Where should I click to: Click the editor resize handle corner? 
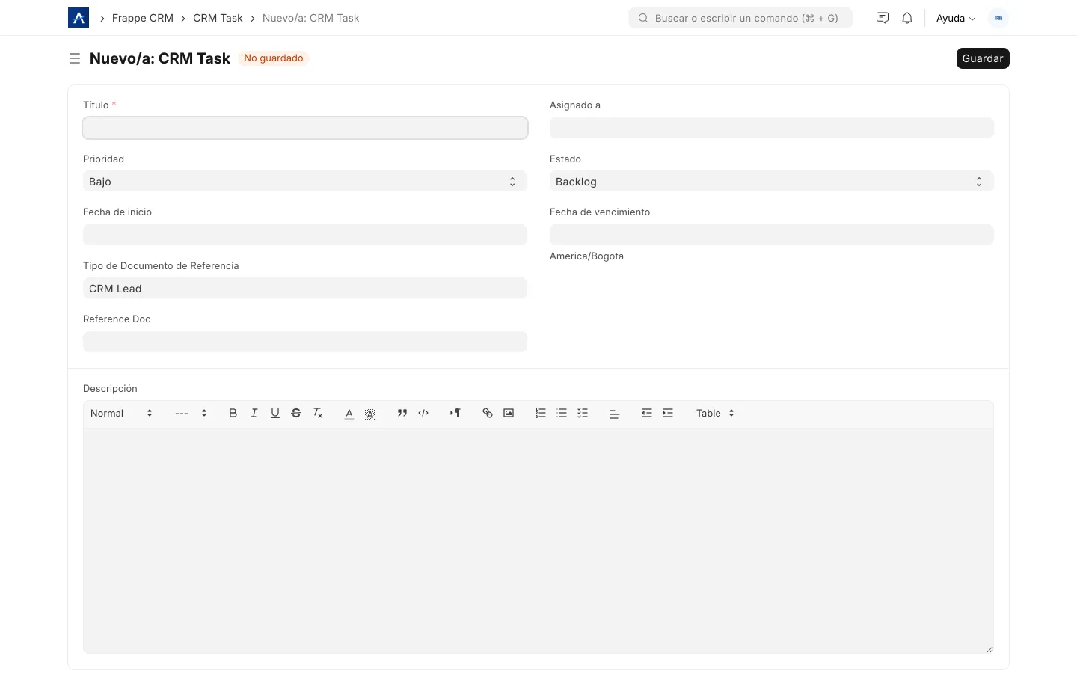(989, 649)
